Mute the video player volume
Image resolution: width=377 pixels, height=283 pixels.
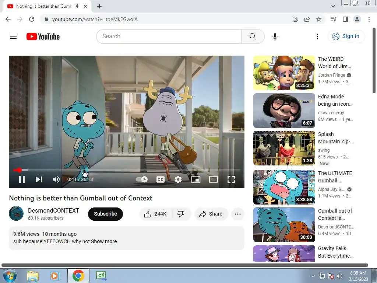coord(56,179)
